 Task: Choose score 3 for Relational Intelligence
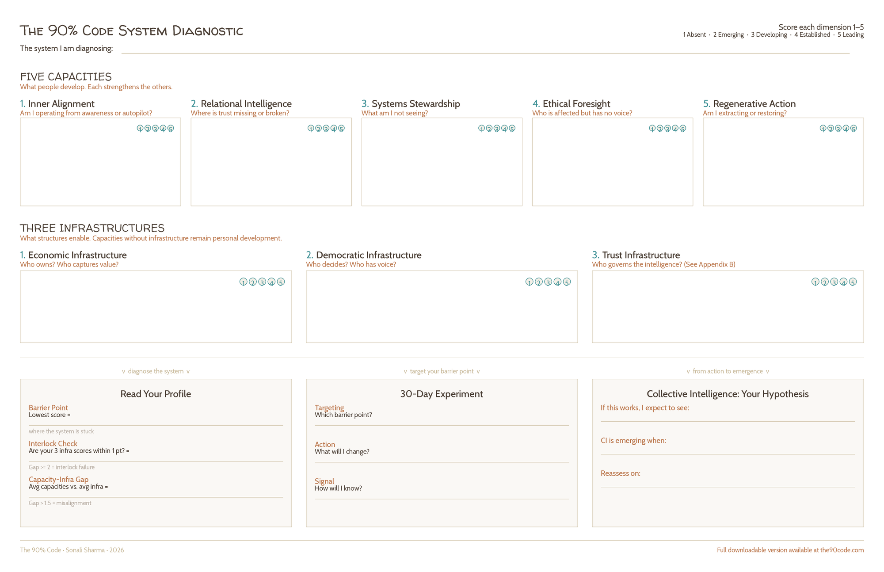tap(326, 129)
